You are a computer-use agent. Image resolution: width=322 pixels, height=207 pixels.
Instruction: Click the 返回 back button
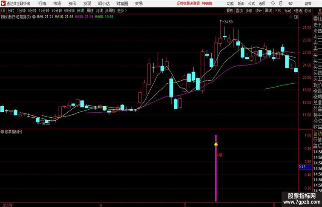point(308,11)
